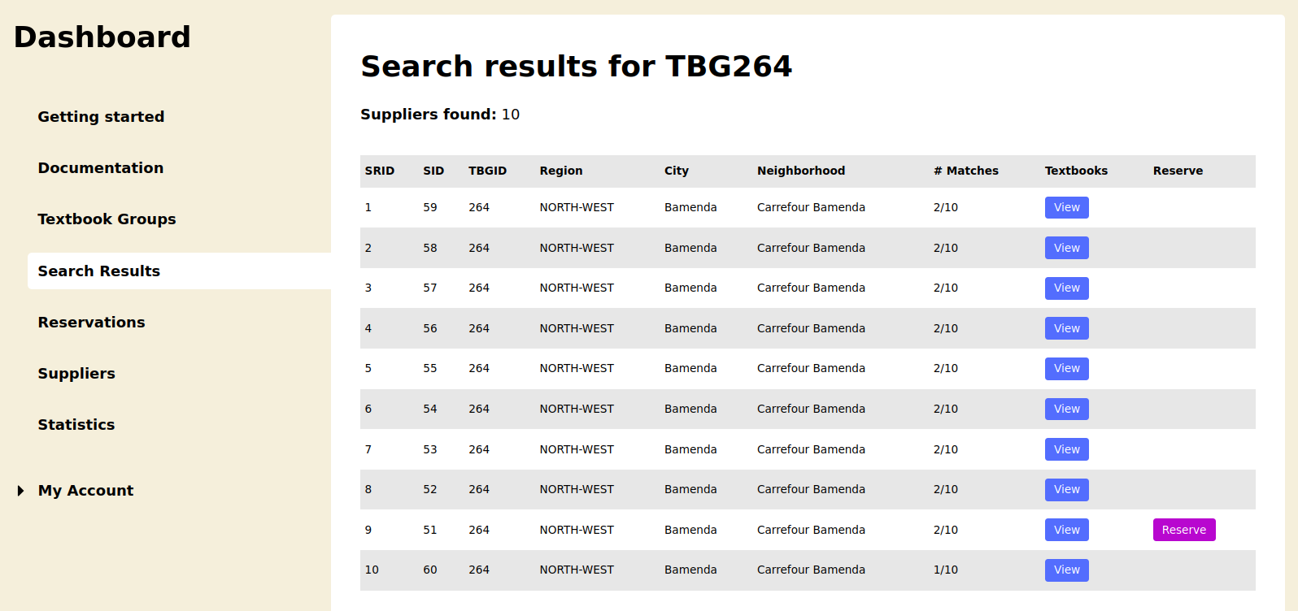
Task: Open the Statistics section
Action: coord(76,425)
